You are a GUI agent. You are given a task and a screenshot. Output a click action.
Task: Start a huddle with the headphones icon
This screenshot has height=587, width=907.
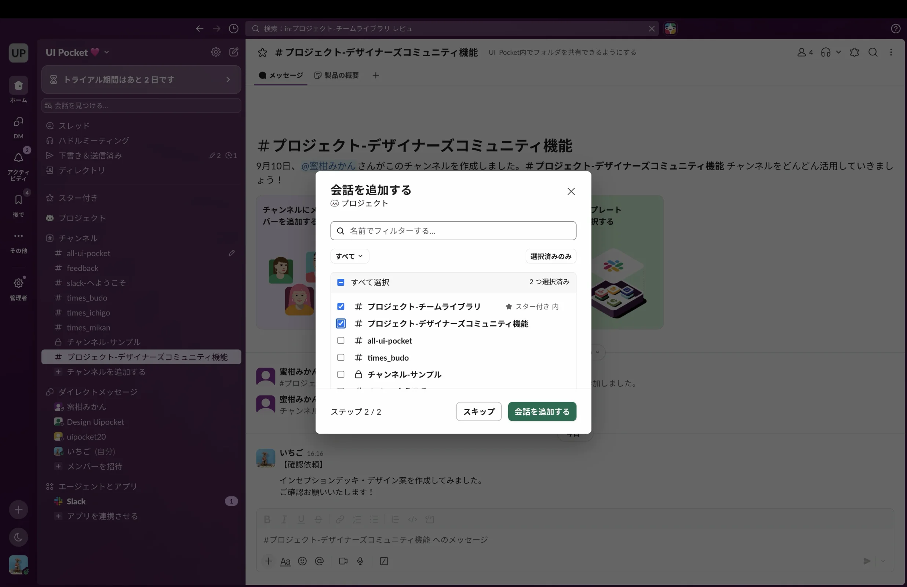tap(826, 52)
